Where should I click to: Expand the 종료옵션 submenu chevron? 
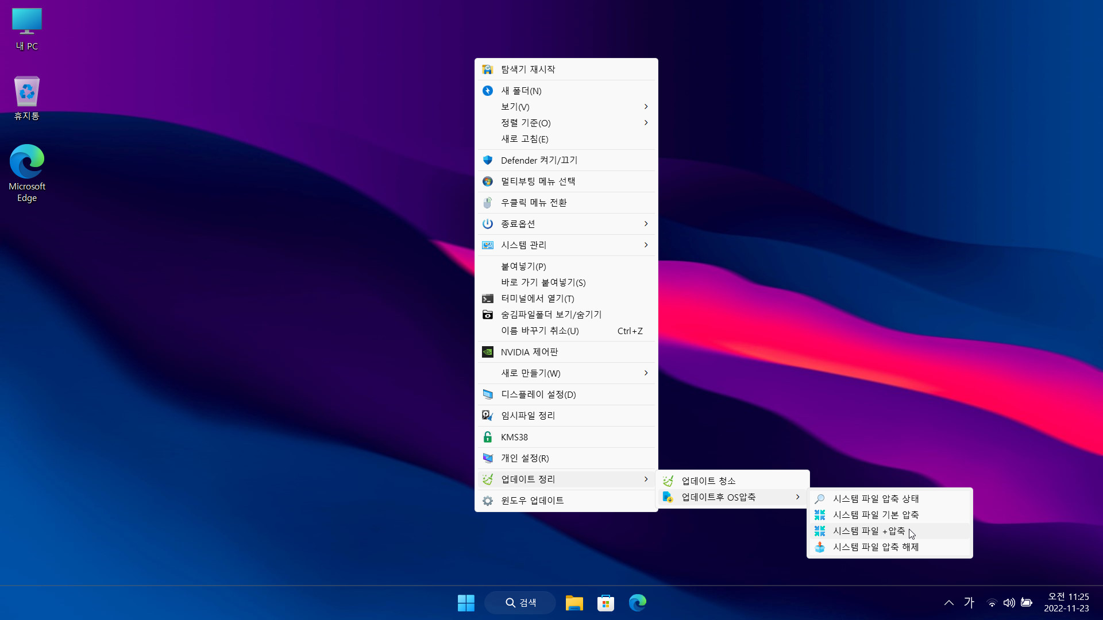coord(646,224)
